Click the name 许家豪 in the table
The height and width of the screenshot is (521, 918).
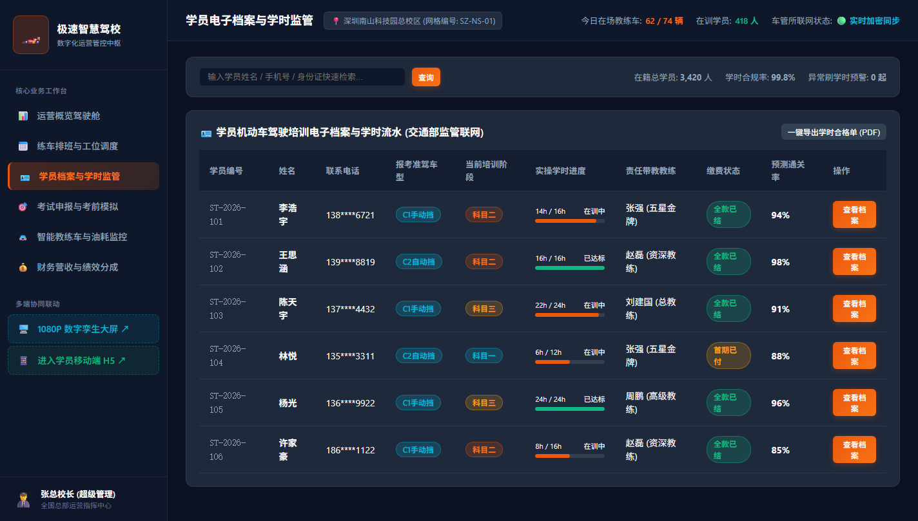(288, 450)
